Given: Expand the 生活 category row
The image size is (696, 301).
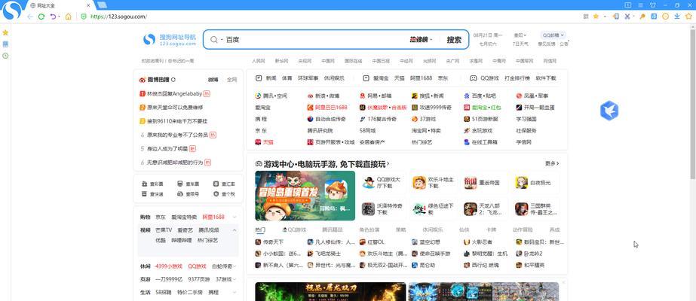Looking at the screenshot, I should coord(235,293).
